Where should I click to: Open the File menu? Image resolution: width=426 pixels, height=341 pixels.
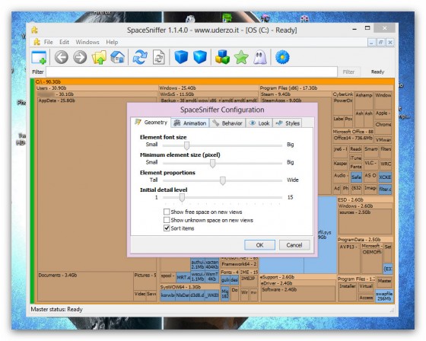pos(49,42)
